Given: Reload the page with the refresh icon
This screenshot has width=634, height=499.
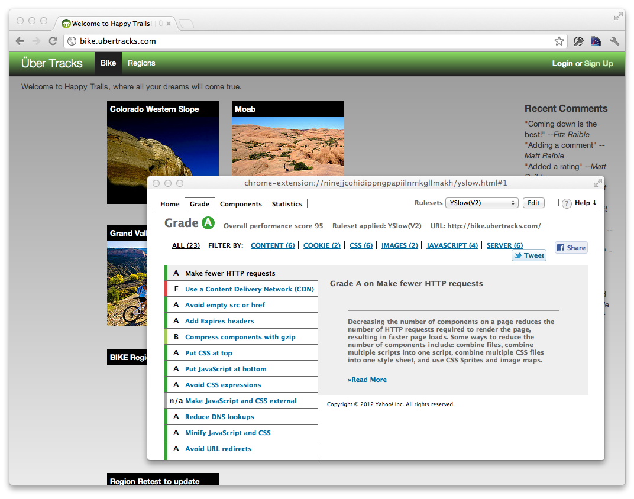Looking at the screenshot, I should (x=53, y=41).
